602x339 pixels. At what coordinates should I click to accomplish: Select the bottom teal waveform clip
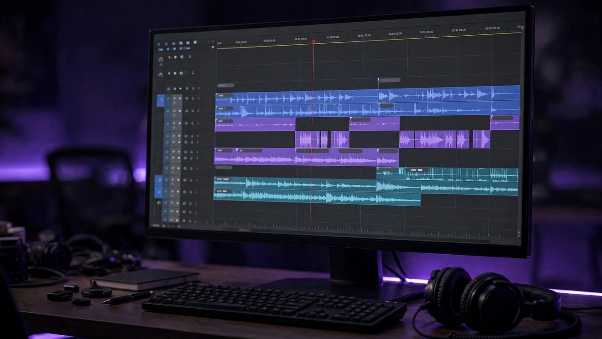point(317,197)
